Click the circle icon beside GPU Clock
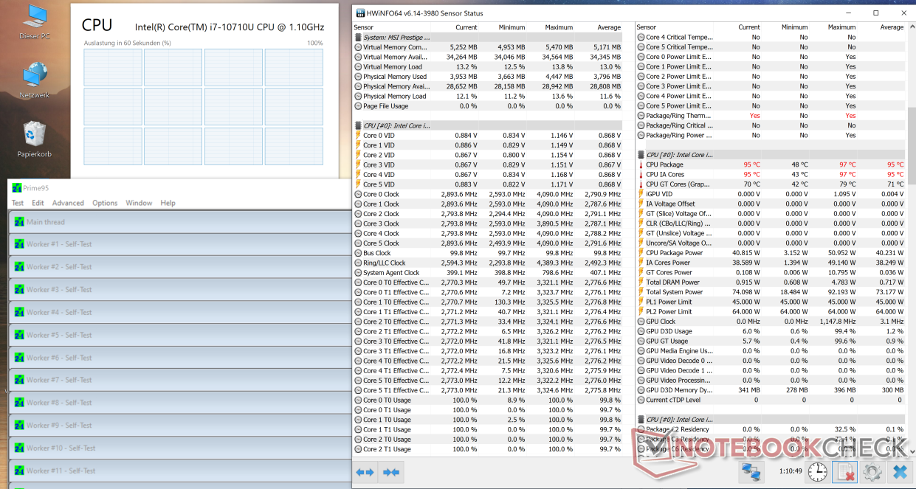The width and height of the screenshot is (916, 489). [641, 322]
